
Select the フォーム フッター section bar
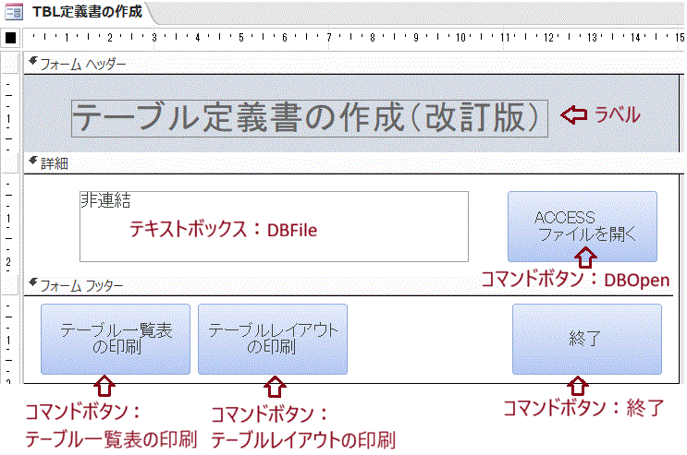click(x=351, y=286)
